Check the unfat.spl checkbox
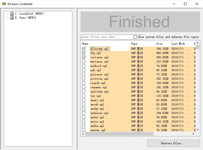The height and width of the screenshot is (150, 203). 84,117
